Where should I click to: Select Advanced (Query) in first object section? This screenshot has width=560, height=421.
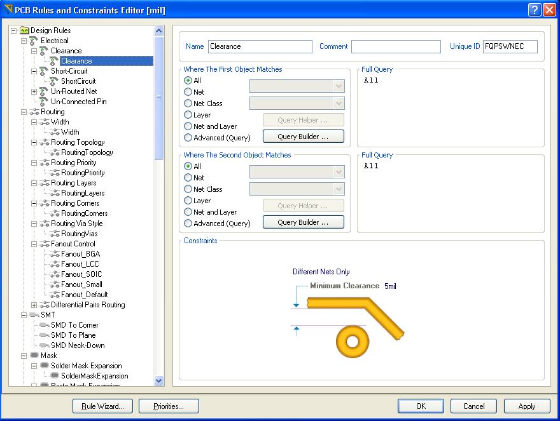pos(188,138)
